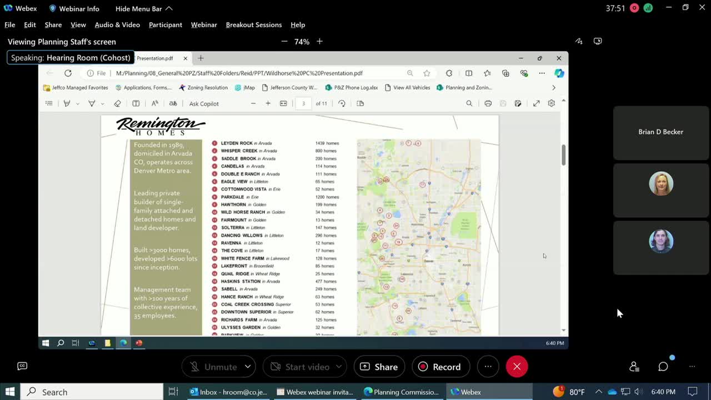
Task: Open the PDF settings gear icon
Action: click(552, 103)
